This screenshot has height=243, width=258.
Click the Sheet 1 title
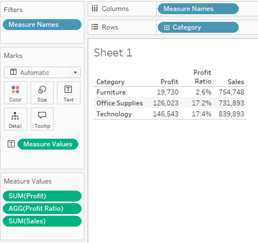tap(113, 53)
